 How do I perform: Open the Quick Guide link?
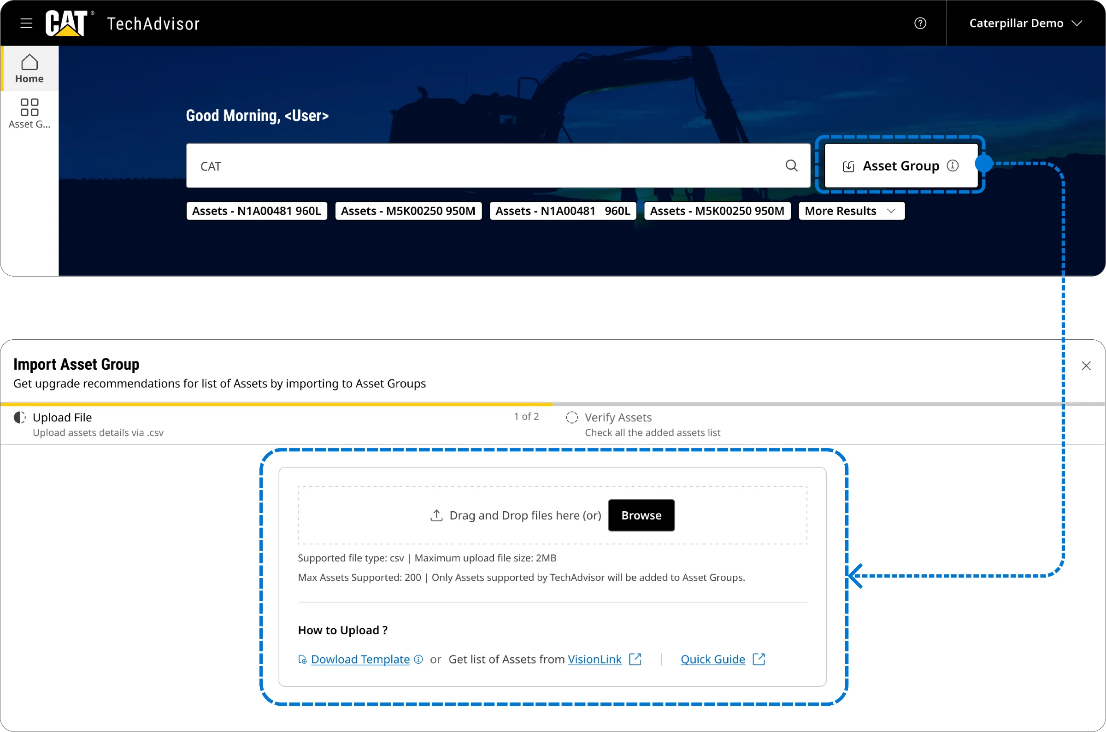click(x=712, y=659)
